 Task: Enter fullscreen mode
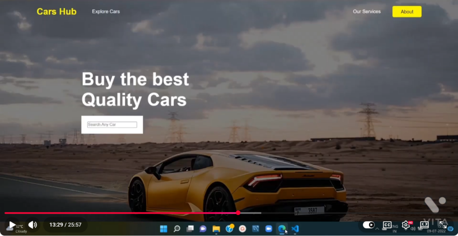tap(443, 225)
